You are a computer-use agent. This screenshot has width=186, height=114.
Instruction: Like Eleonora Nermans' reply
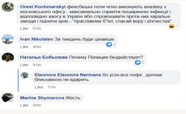coord(38,87)
